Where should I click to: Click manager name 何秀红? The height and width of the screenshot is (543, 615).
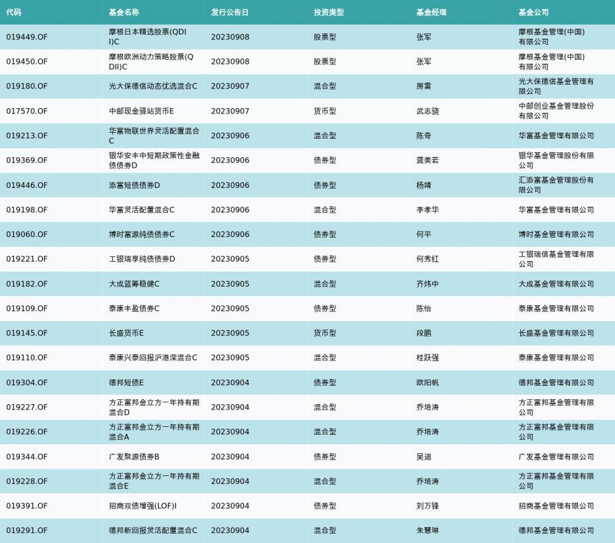tap(427, 259)
